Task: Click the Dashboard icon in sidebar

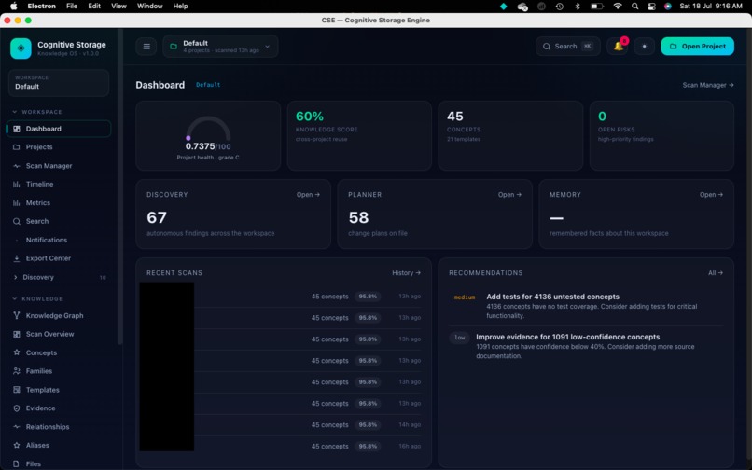Action: tap(17, 129)
